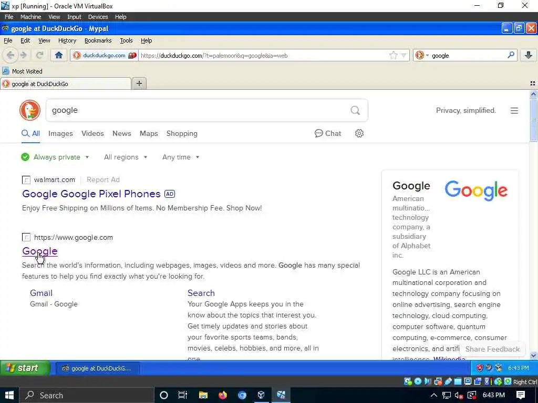Click the host speaker volume icon
Screen dimensions: 538x403
pyautogui.click(x=459, y=395)
